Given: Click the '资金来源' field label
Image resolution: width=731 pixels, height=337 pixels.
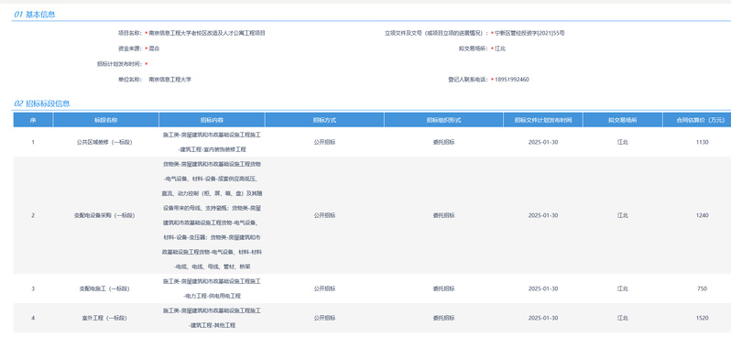Looking at the screenshot, I should click(x=129, y=49).
